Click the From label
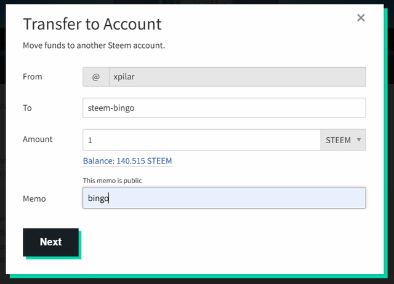The width and height of the screenshot is (394, 284). [33, 77]
